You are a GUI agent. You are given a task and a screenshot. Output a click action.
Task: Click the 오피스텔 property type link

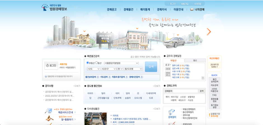(138, 98)
